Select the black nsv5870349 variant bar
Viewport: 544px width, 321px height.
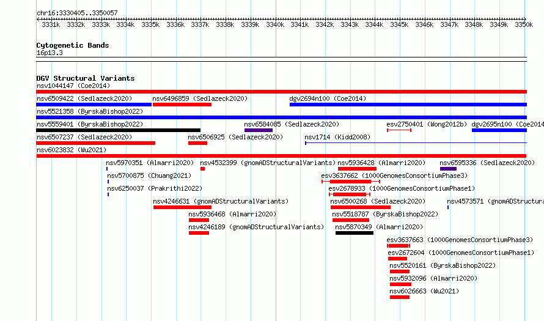[355, 233]
